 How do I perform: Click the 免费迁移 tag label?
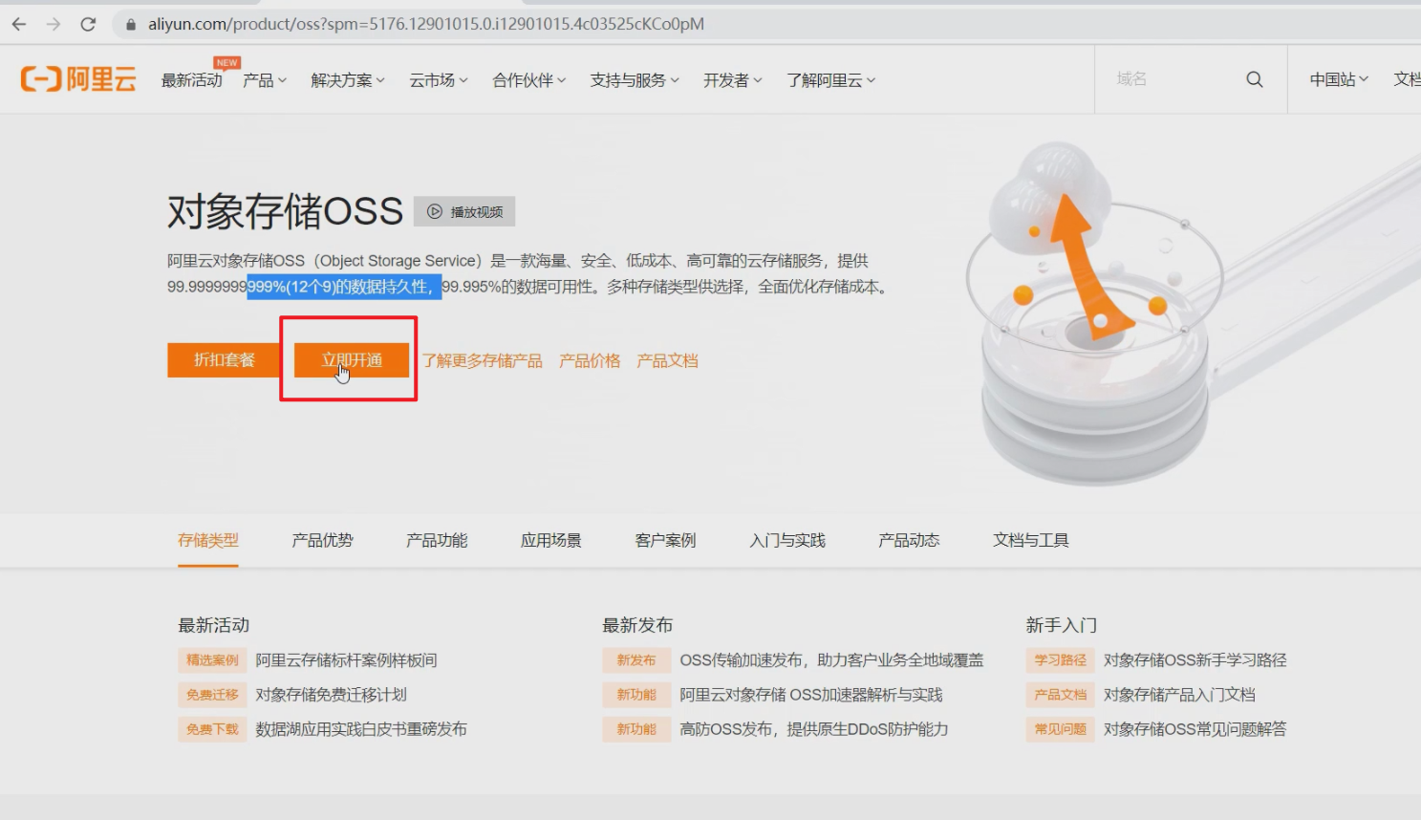212,695
